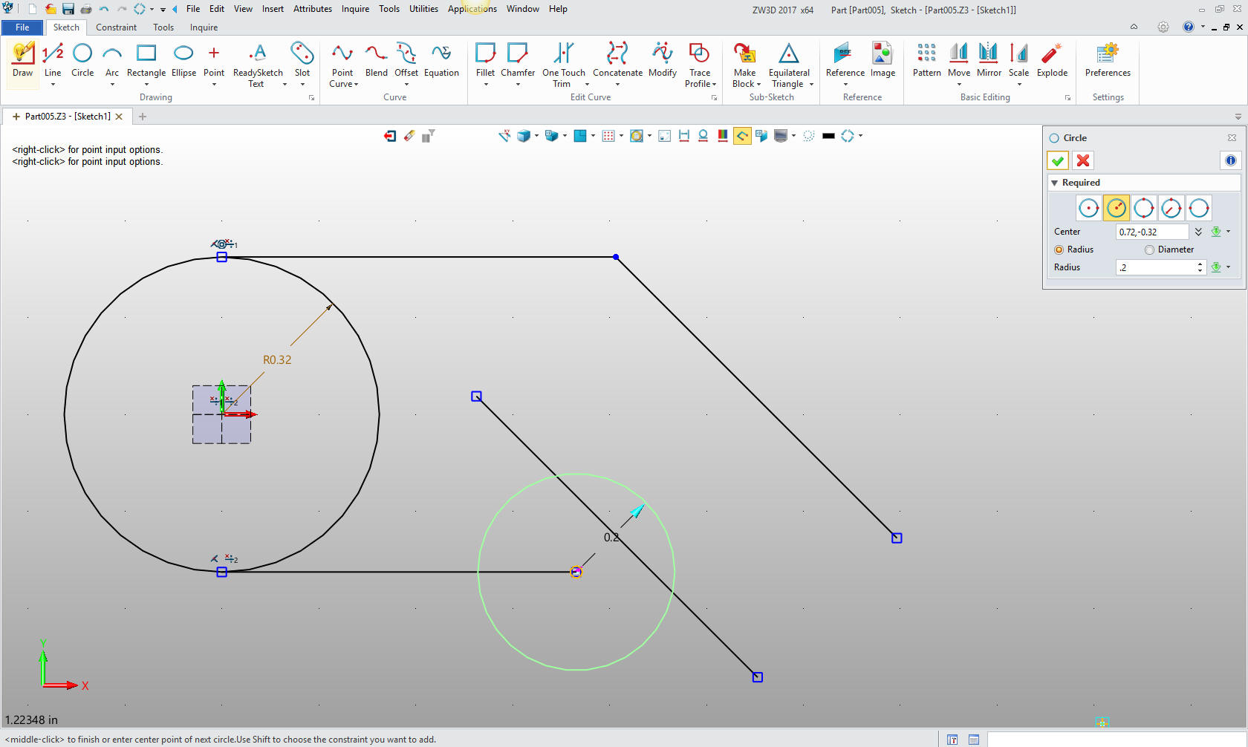This screenshot has height=747, width=1248.
Task: Select the Rectangle drawing tool
Action: point(146,60)
